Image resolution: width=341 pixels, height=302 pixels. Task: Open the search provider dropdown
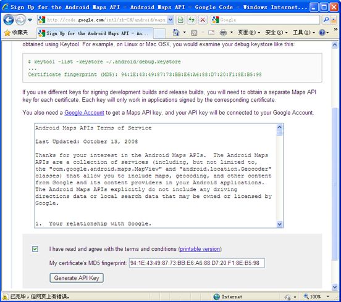point(334,20)
